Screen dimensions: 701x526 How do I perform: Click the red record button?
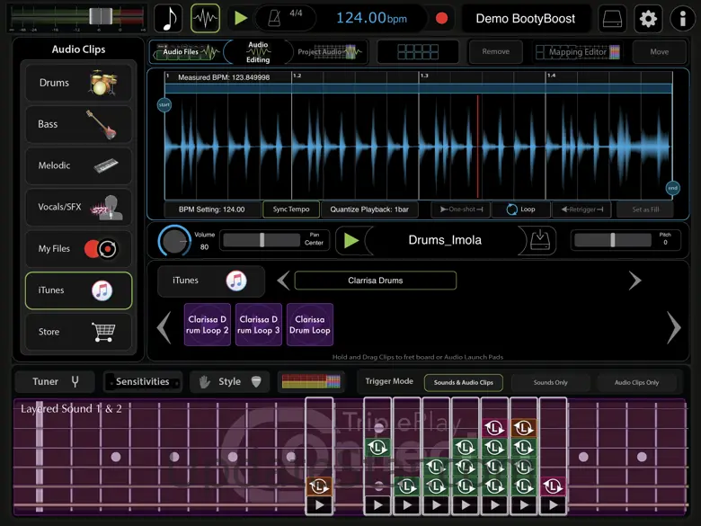coord(441,18)
